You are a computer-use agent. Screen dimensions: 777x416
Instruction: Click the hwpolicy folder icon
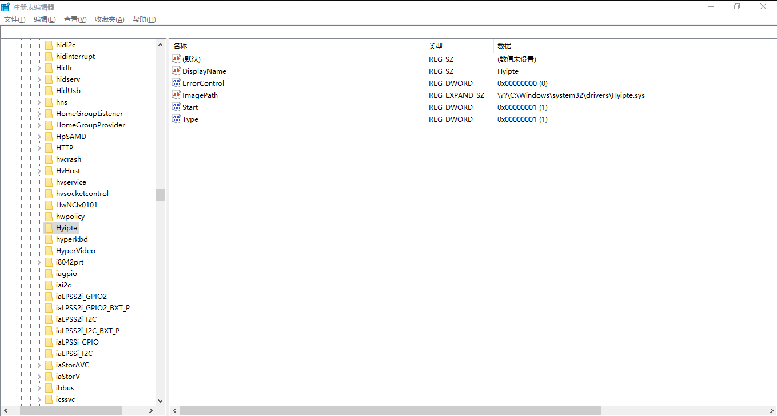49,216
